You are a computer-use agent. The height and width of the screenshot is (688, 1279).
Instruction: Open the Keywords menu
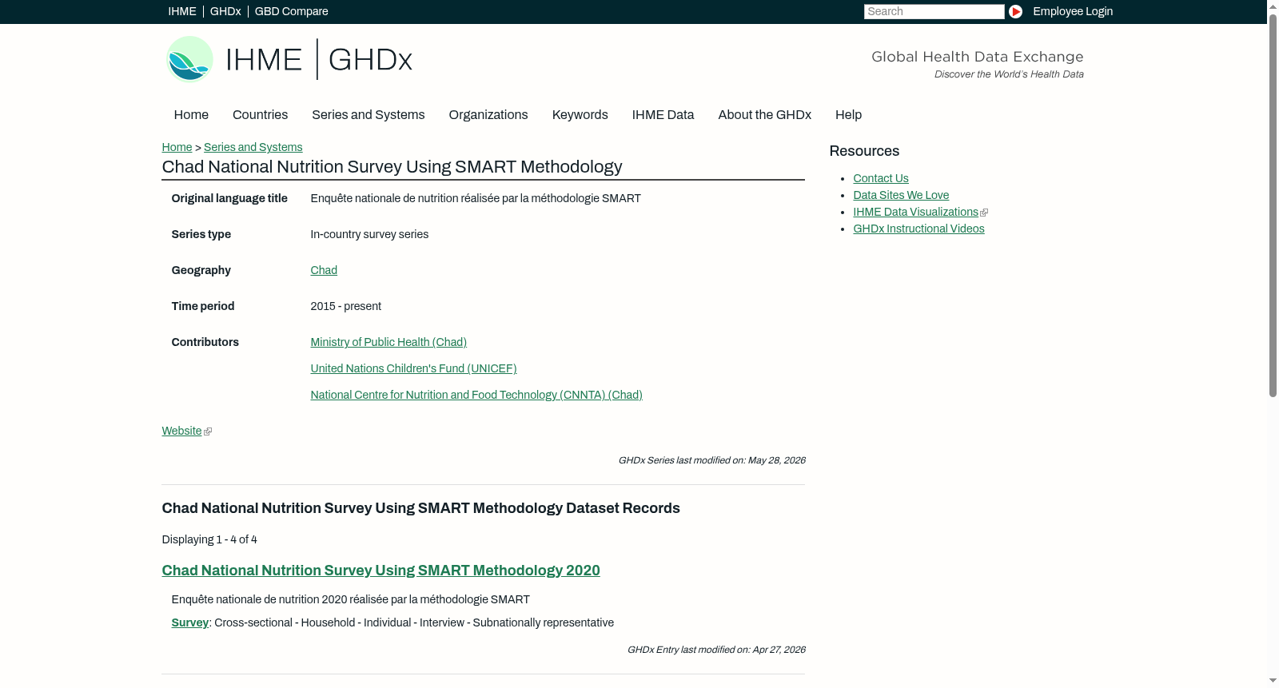click(x=580, y=115)
